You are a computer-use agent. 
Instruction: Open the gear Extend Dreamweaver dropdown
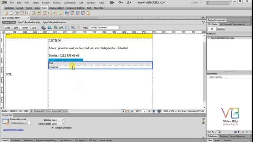(x=121, y=3)
